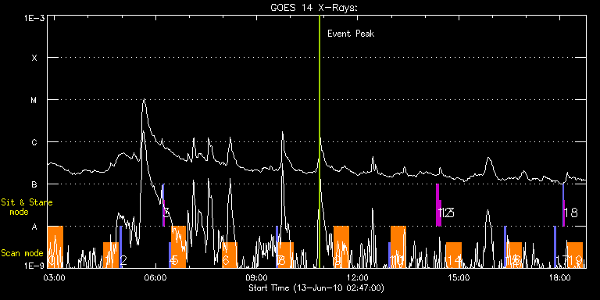Select the "A" flare class axis label
Image resolution: width=600 pixels, height=300 pixels.
click(34, 227)
